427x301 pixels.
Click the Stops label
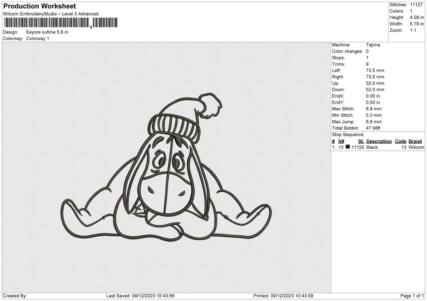pos(338,58)
